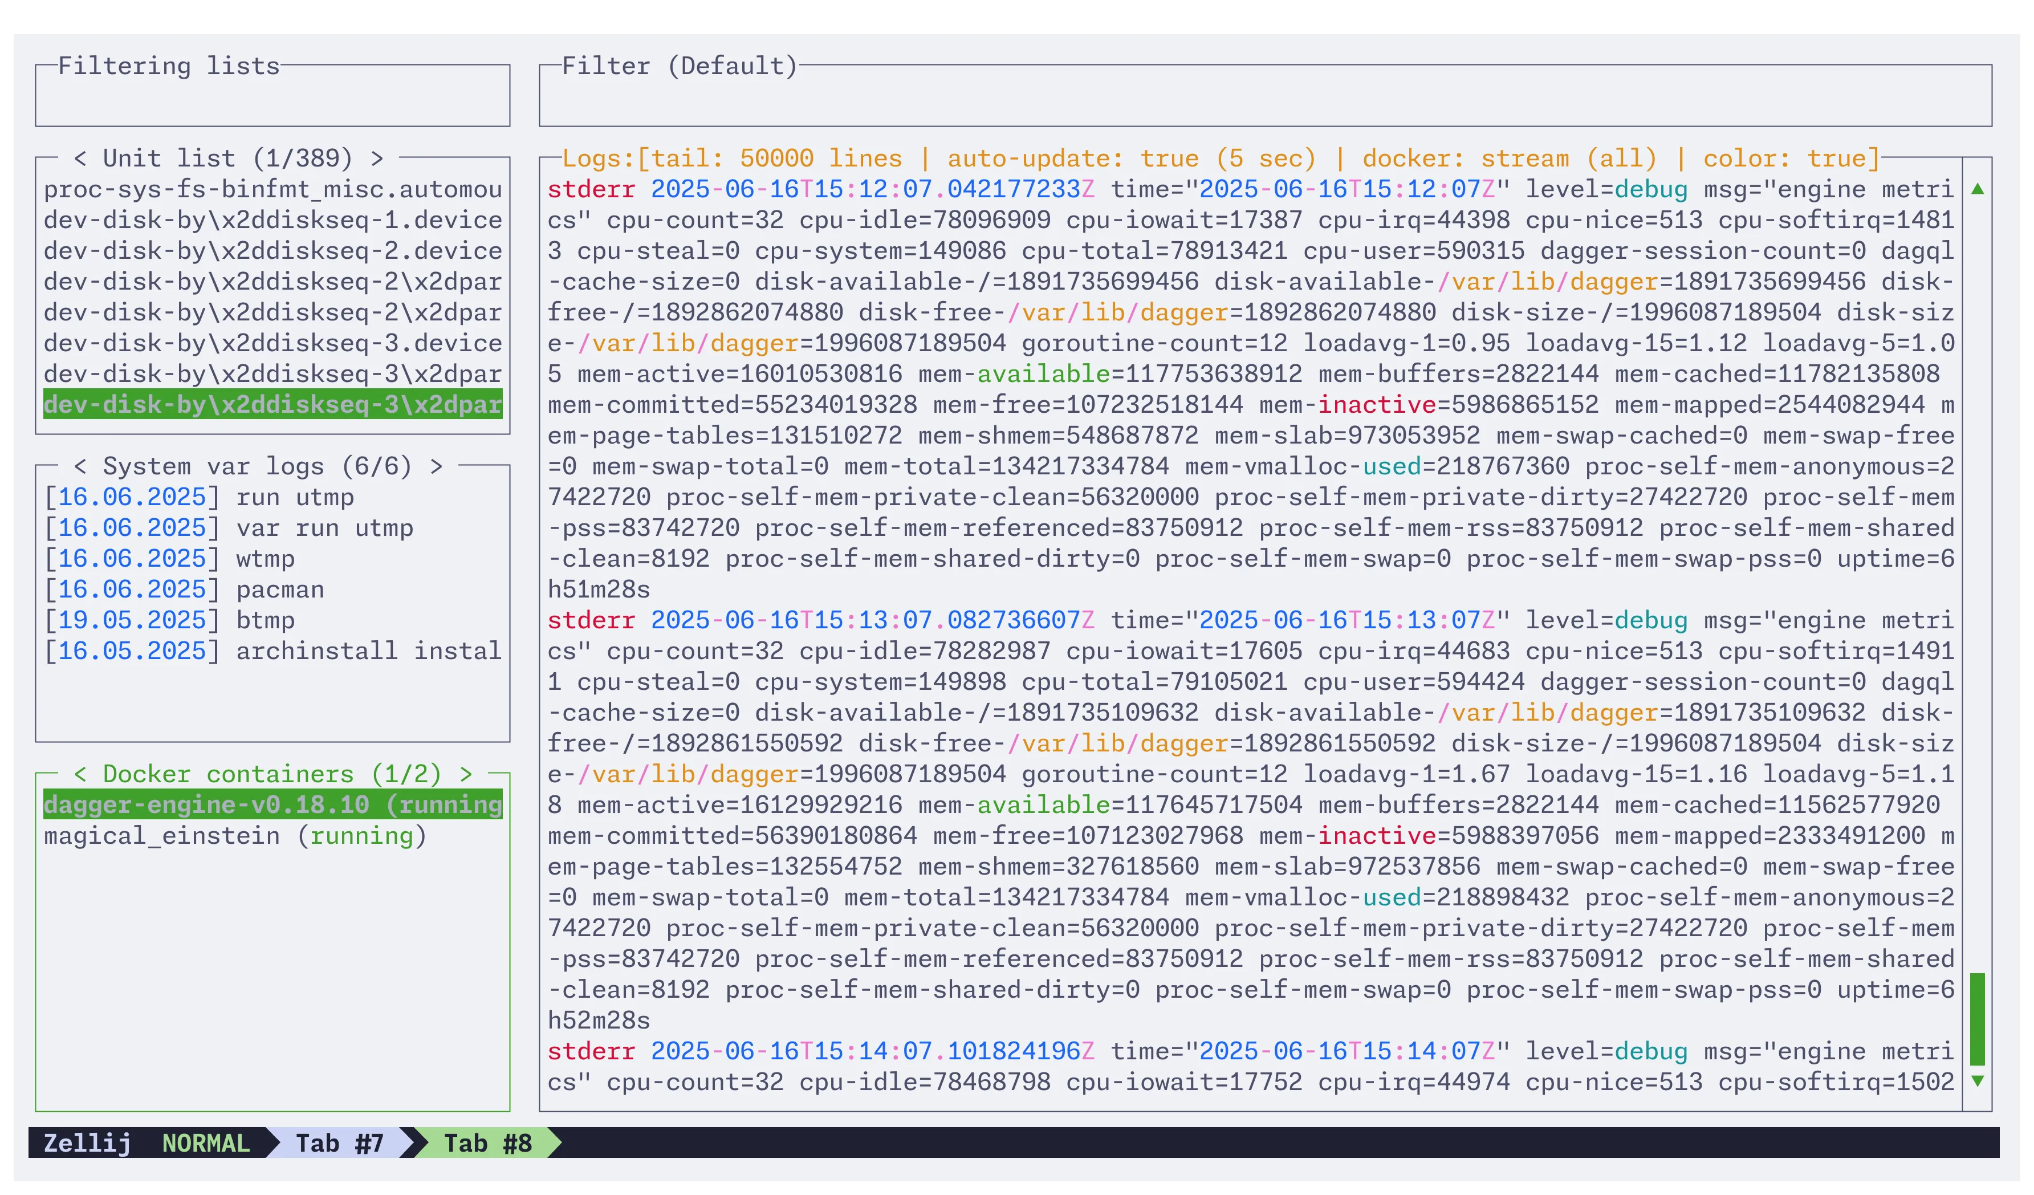Open the archinstall install log entry
This screenshot has height=1195, width=2034.
tap(273, 651)
